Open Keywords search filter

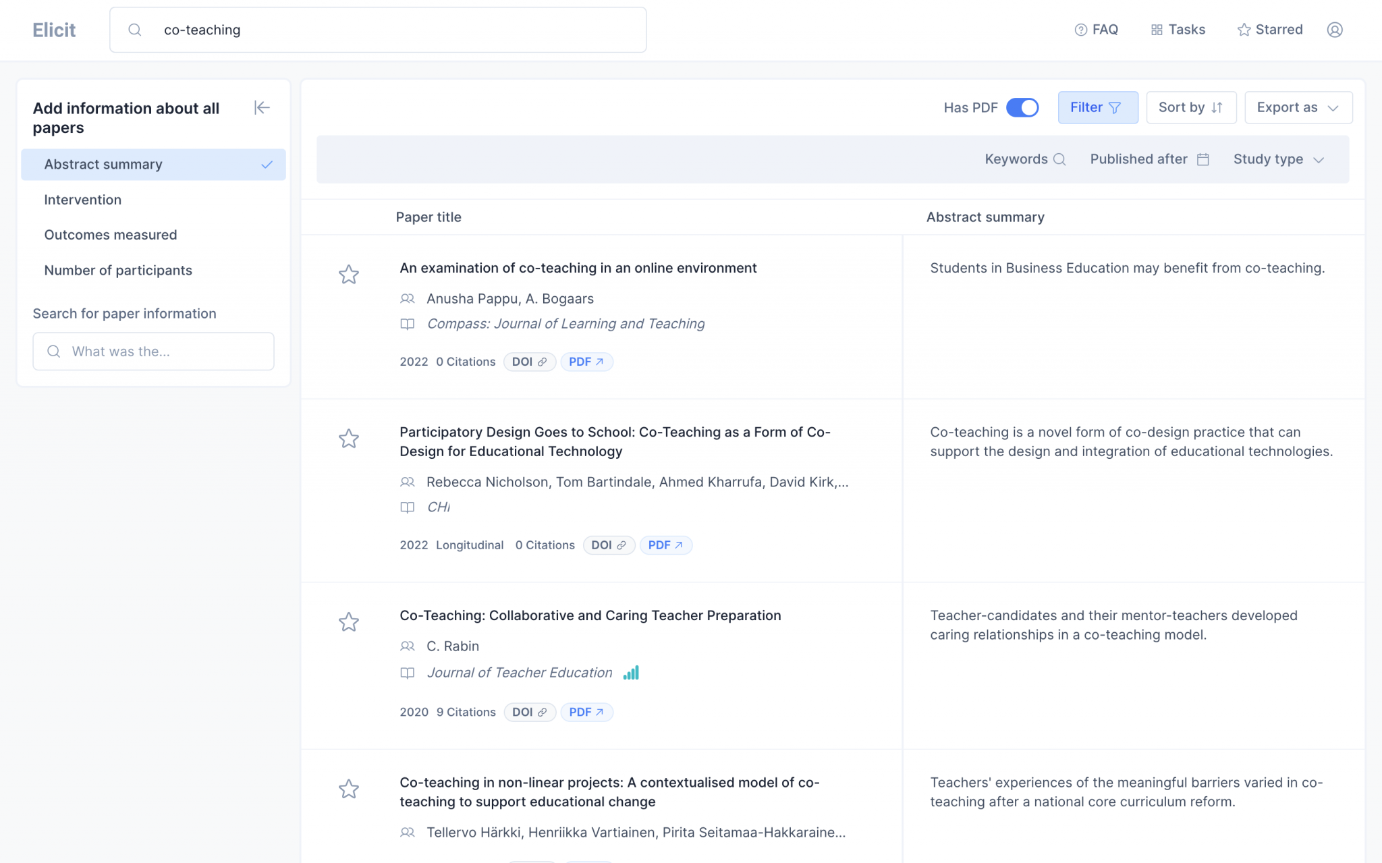click(1024, 159)
